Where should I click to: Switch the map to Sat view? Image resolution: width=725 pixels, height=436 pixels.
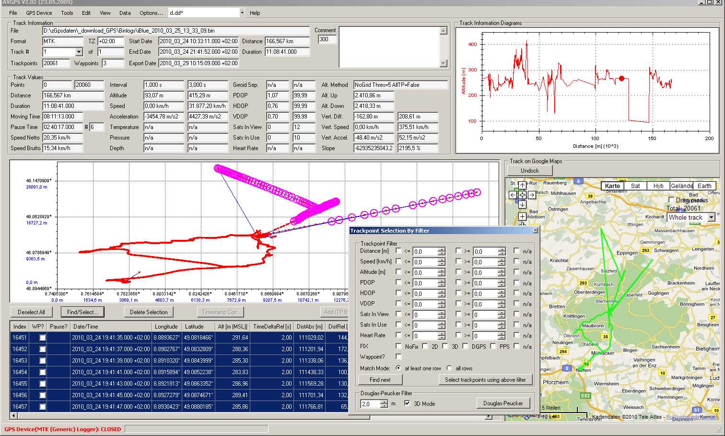635,186
